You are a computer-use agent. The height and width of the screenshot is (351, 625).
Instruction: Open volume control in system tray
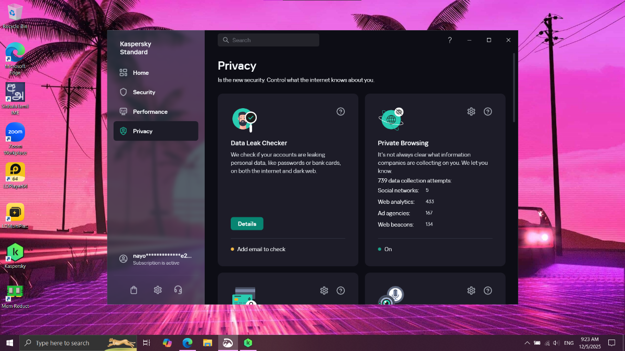[556, 343]
